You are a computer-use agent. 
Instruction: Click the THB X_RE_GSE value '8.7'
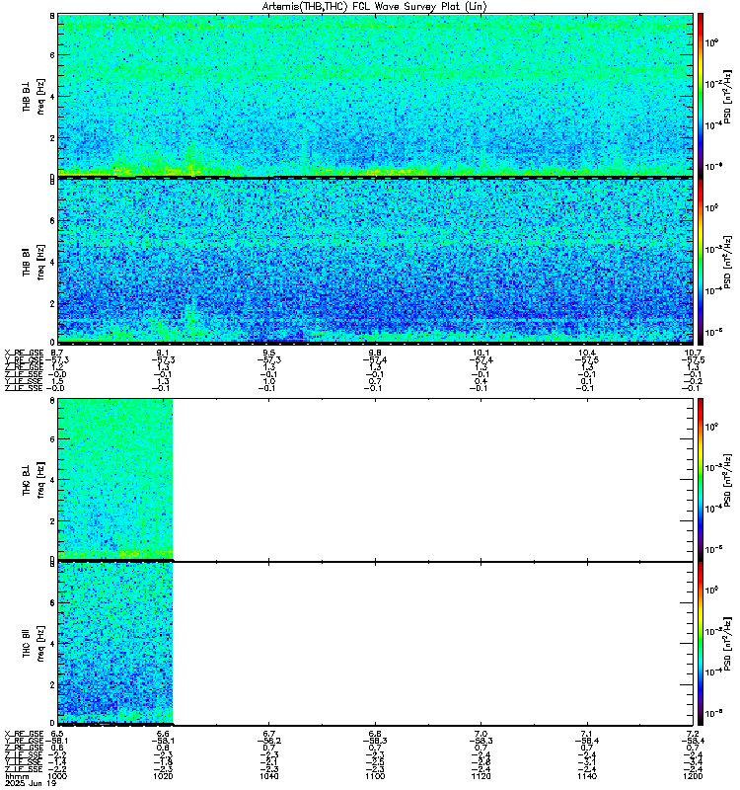tap(57, 353)
